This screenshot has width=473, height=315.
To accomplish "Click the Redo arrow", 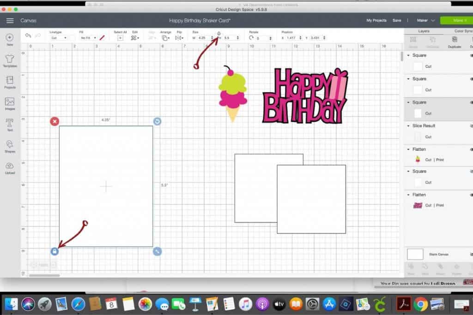I will point(38,36).
